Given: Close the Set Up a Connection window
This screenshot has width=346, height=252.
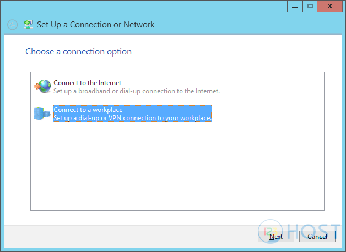Looking at the screenshot, I should [x=329, y=7].
